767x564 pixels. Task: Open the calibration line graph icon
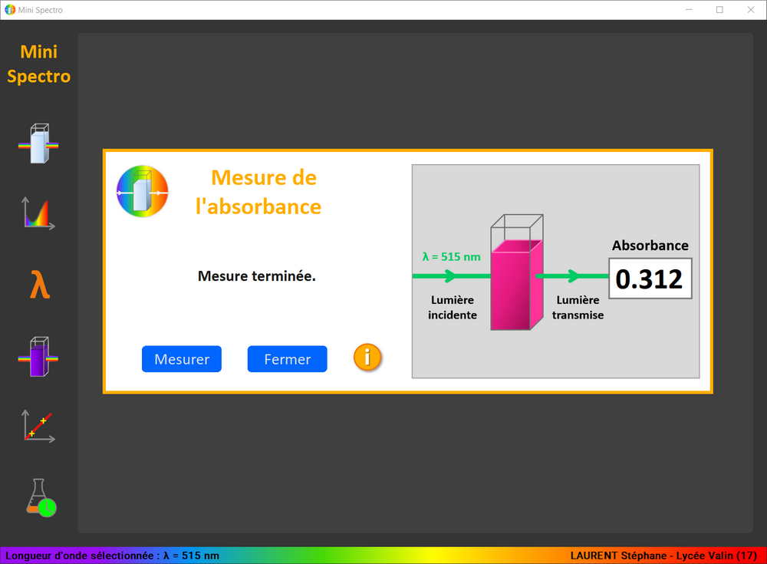click(38, 426)
